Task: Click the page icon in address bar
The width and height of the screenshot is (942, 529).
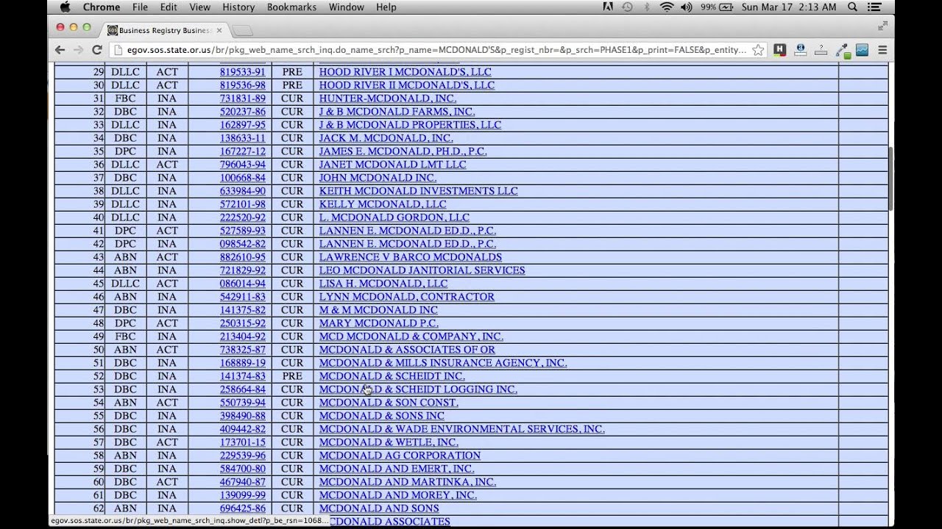Action: [118, 50]
